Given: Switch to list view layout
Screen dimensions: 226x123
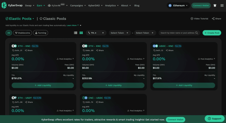Looking at the screenshot, I should click(76, 33).
